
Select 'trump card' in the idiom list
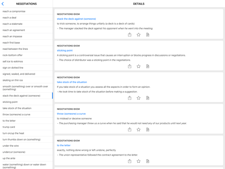click(26, 127)
